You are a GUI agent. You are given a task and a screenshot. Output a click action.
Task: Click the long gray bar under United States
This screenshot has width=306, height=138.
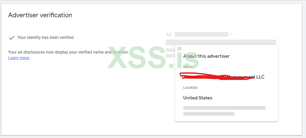[224, 108]
